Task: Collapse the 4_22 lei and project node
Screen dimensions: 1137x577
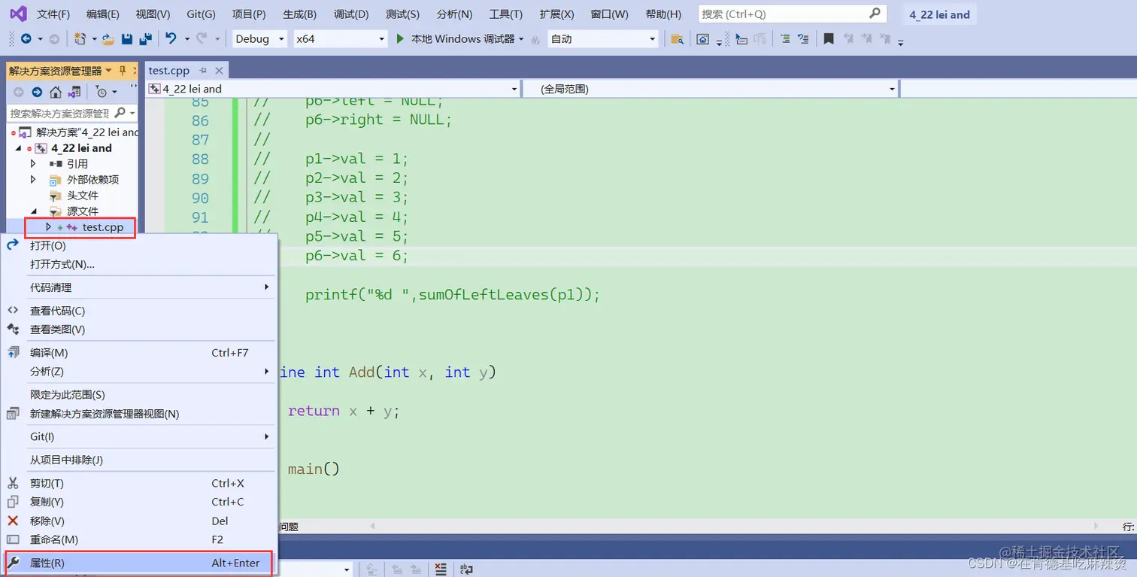Action: point(20,148)
